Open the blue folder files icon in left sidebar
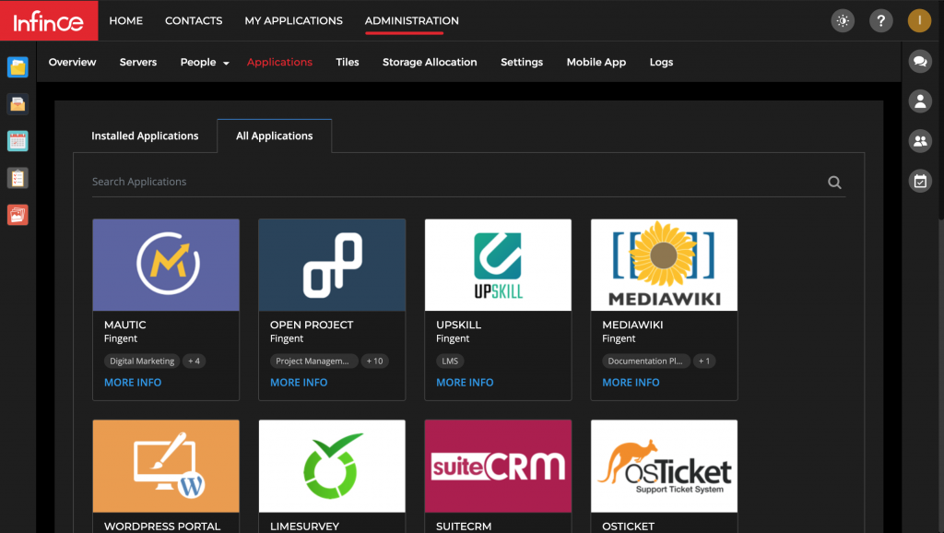This screenshot has height=533, width=944. (18, 66)
